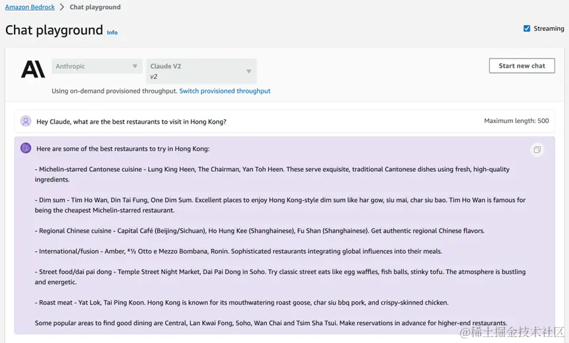Viewport: 569px width, 343px height.
Task: Click the Hey Claude question message
Action: click(x=132, y=122)
